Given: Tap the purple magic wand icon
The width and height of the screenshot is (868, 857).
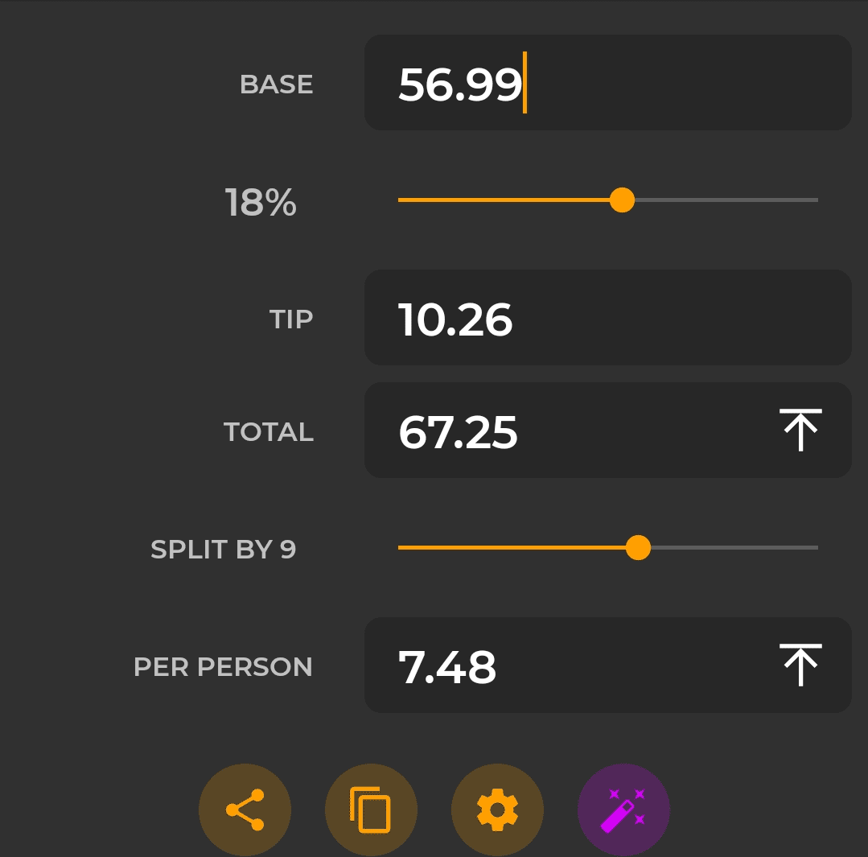Looking at the screenshot, I should [623, 810].
